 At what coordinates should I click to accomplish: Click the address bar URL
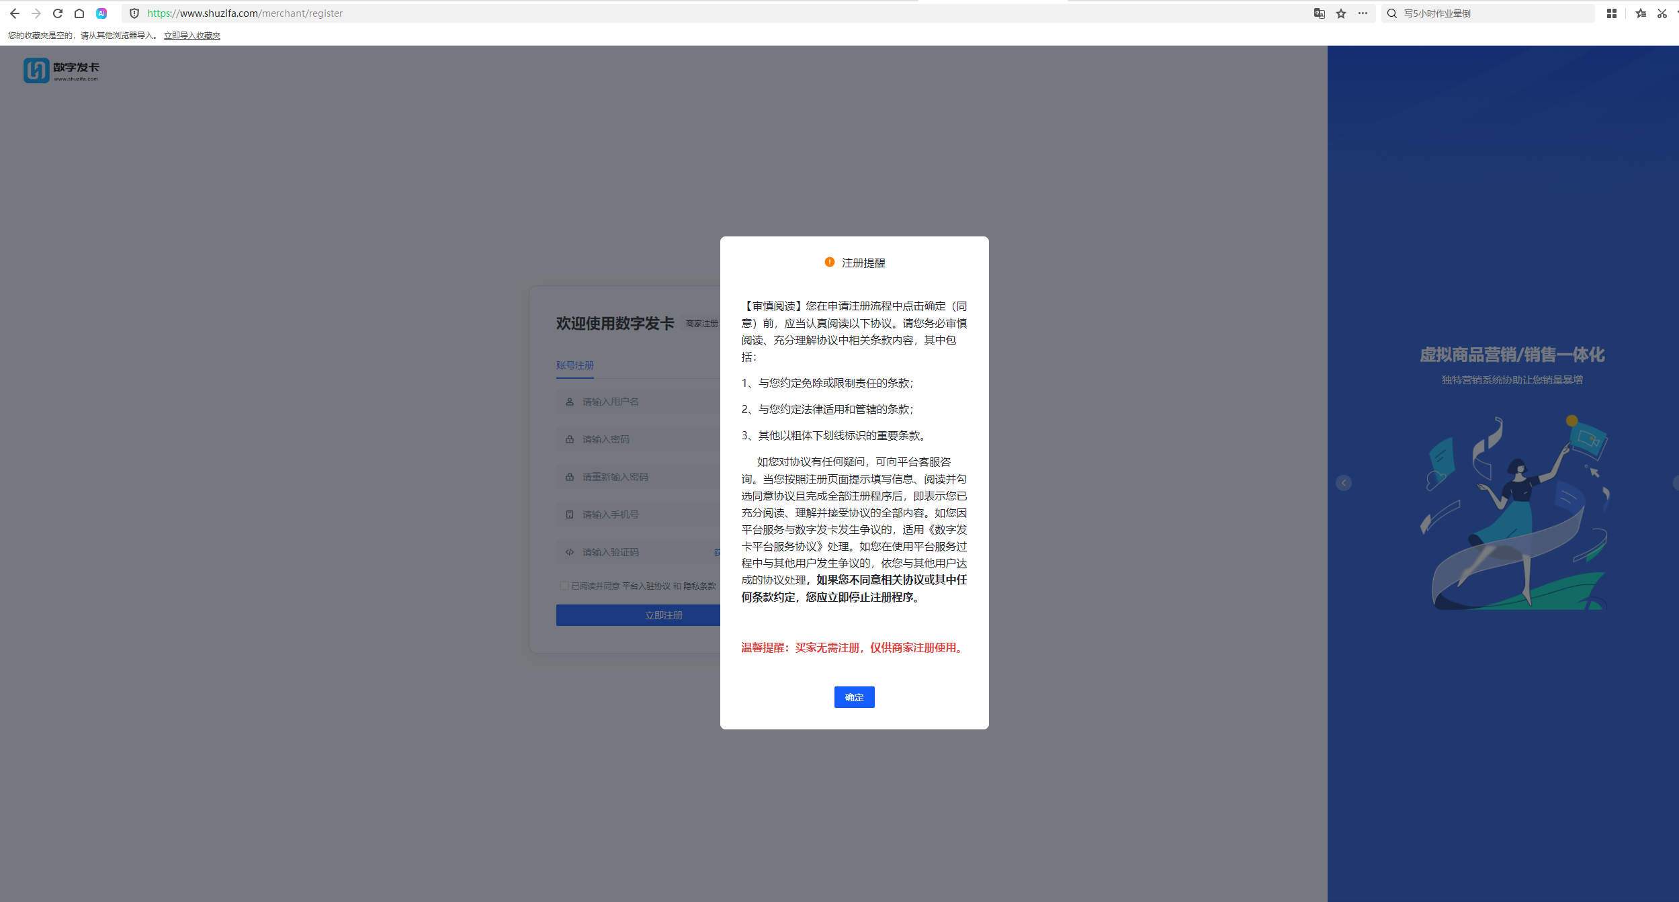tap(245, 13)
